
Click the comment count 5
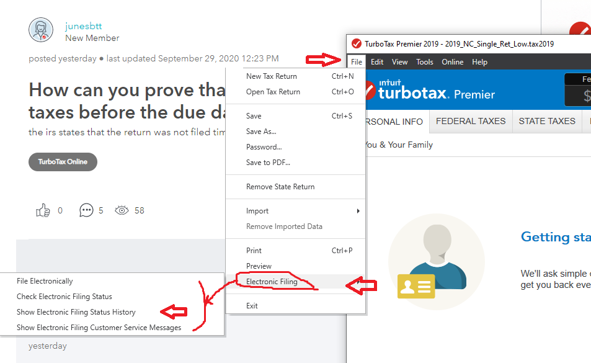(100, 210)
